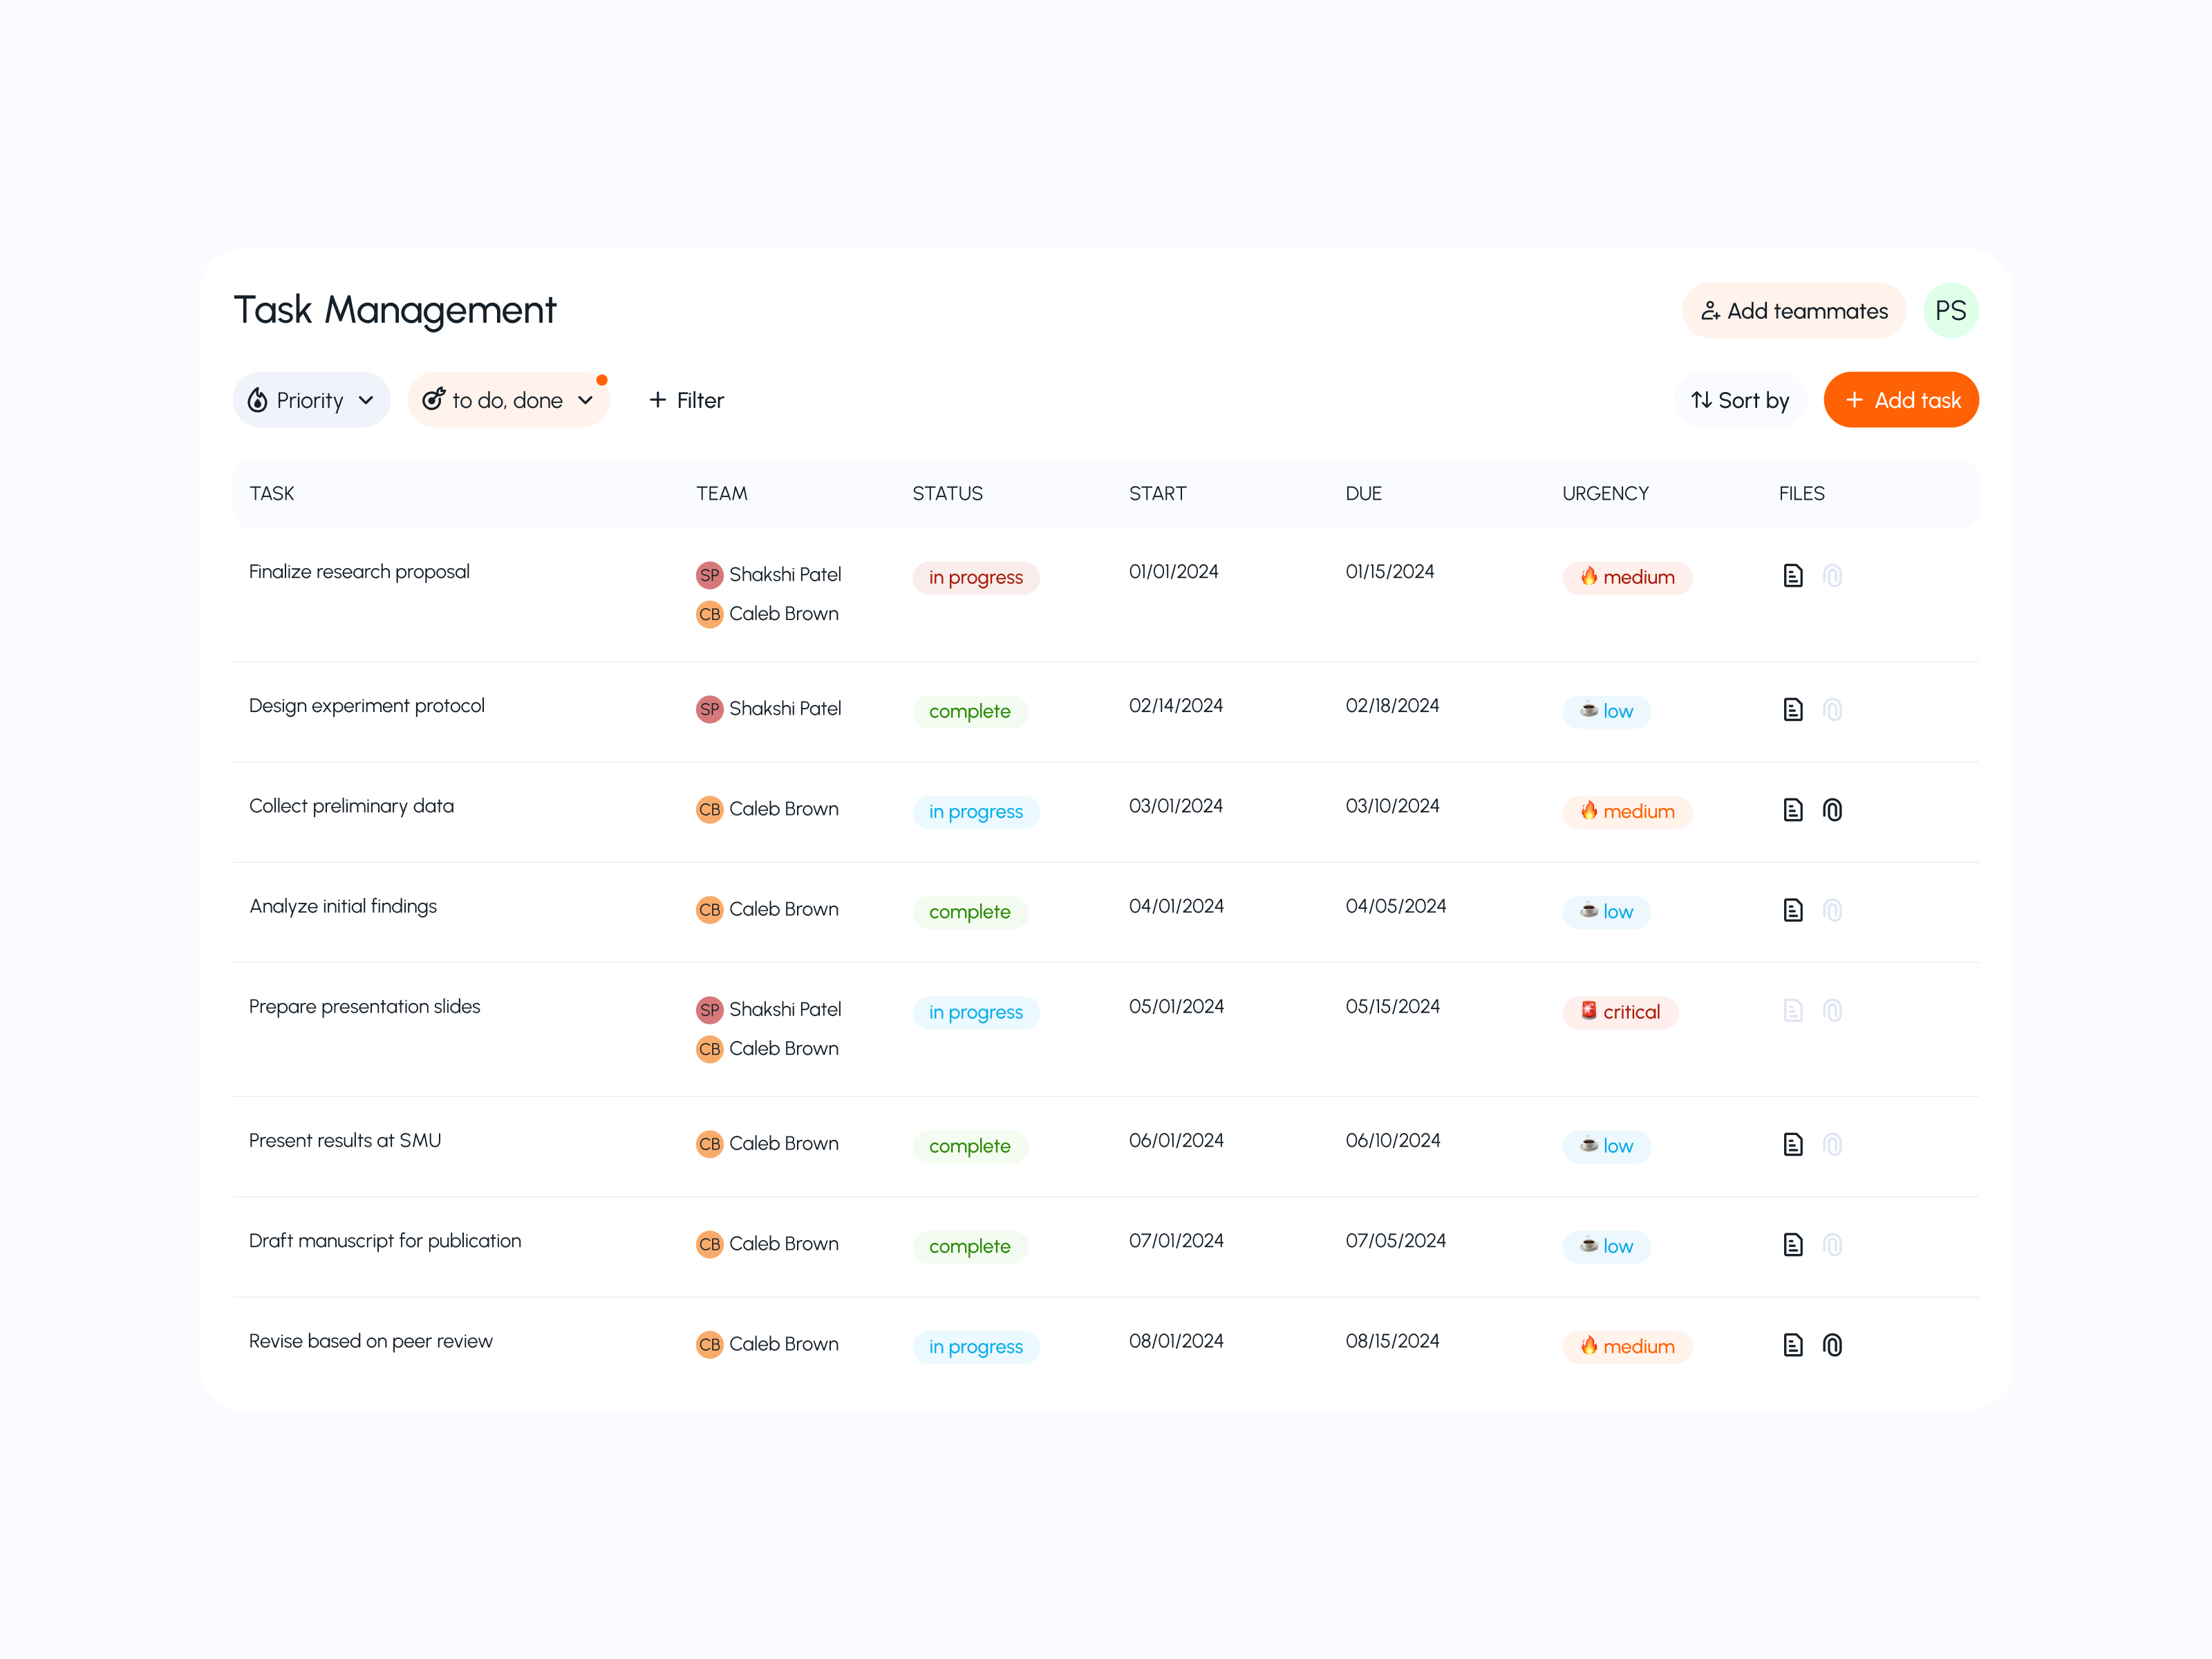Click attachment icon for Design experiment protocol
The width and height of the screenshot is (2212, 1659).
click(1832, 710)
